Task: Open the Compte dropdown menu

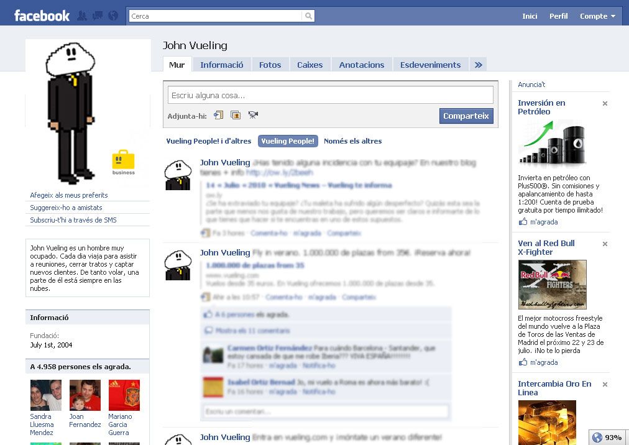Action: pyautogui.click(x=597, y=16)
